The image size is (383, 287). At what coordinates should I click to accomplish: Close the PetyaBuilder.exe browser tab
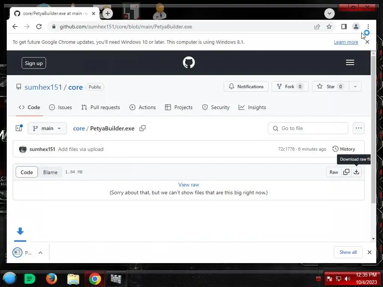93,13
